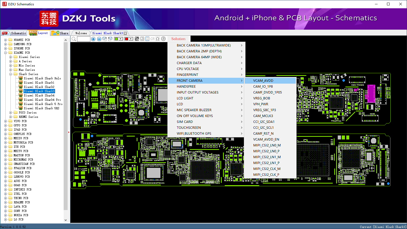Click the rotate clockwise pages icon

[x=105, y=39]
